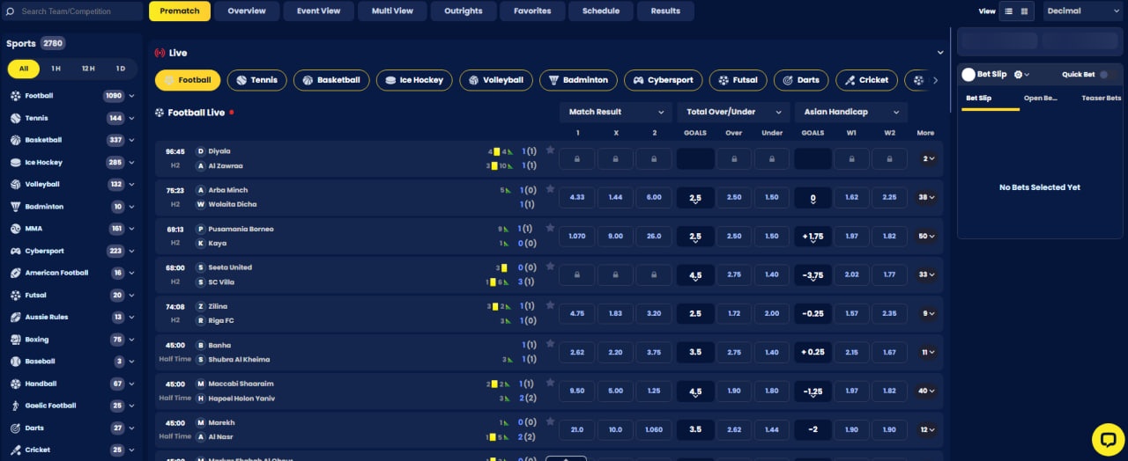Open Cybersport in sports sidebar
This screenshot has height=461, width=1128.
coord(70,251)
